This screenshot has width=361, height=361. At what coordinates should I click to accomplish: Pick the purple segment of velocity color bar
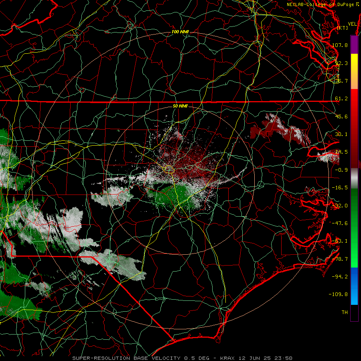pyautogui.click(x=354, y=45)
